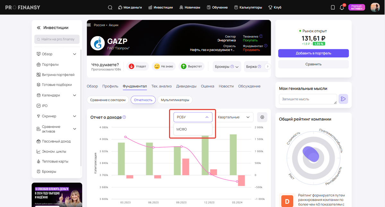
Task: Open the Квартальные period dropdown
Action: pyautogui.click(x=234, y=117)
